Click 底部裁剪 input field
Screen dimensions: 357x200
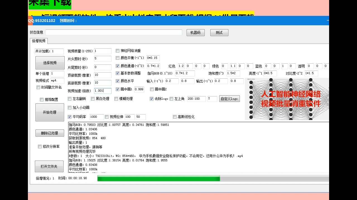[103, 83]
